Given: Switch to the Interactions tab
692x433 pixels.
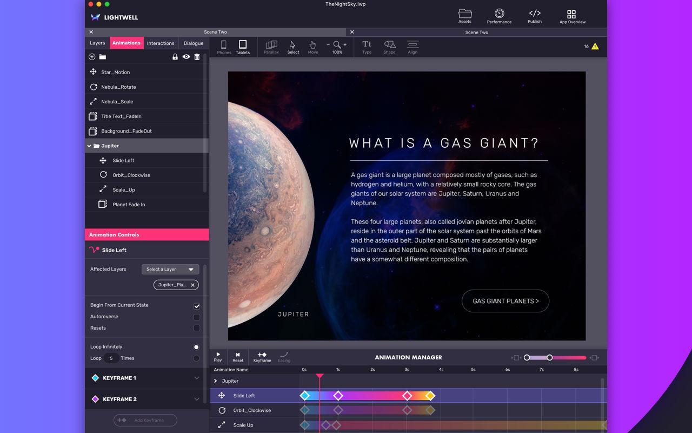Looking at the screenshot, I should pyautogui.click(x=161, y=43).
